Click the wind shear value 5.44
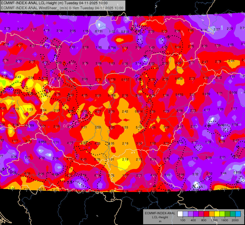The width and height of the screenshot is (245, 225). (180, 143)
